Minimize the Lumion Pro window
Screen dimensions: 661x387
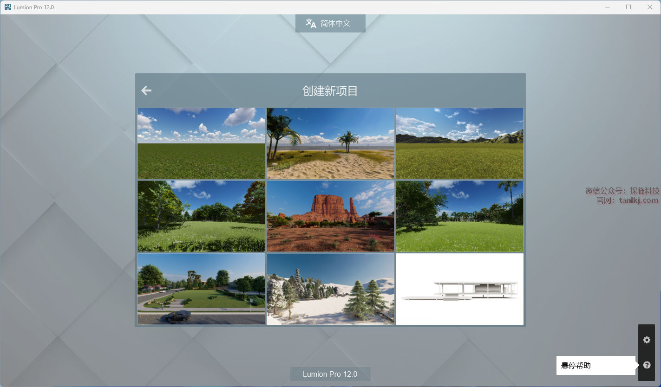[x=608, y=7]
